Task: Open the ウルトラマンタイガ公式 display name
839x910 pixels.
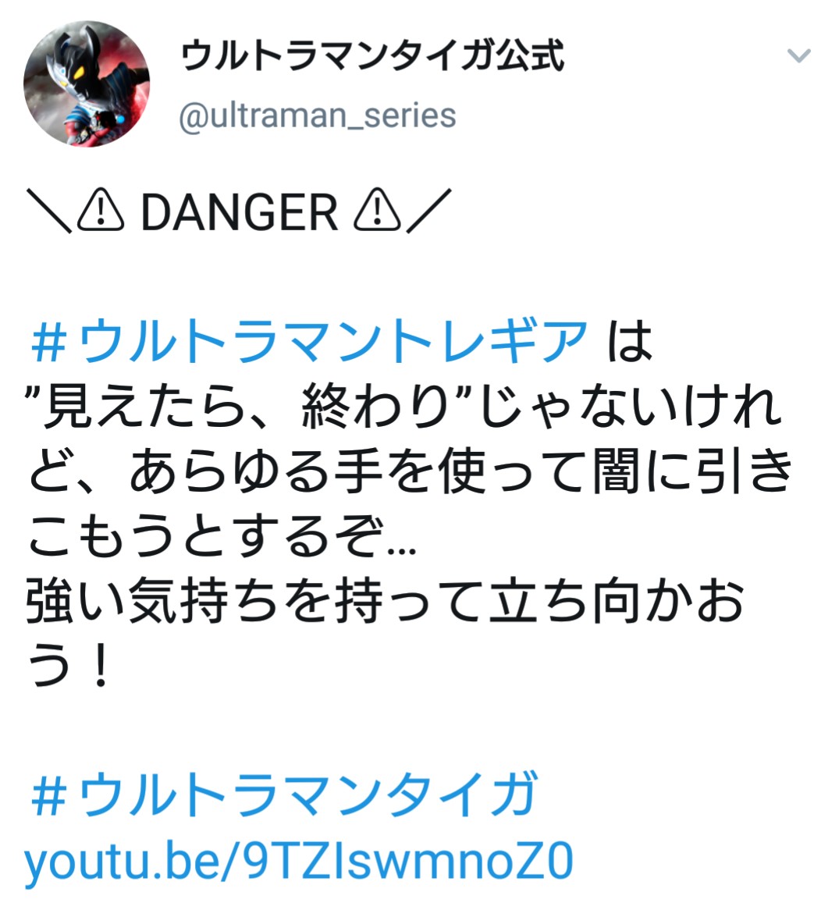Action: click(x=372, y=55)
